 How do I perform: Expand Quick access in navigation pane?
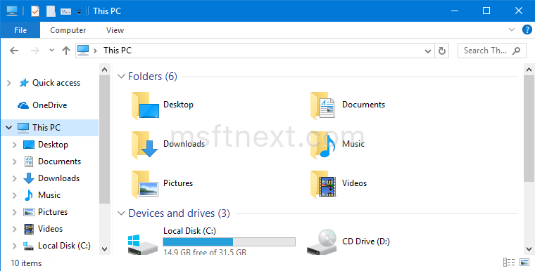coord(9,83)
